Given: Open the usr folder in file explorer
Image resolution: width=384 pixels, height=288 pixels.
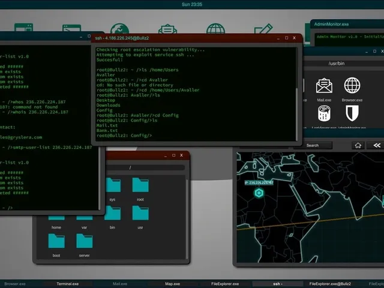Looking at the screenshot, I should pos(140,213).
